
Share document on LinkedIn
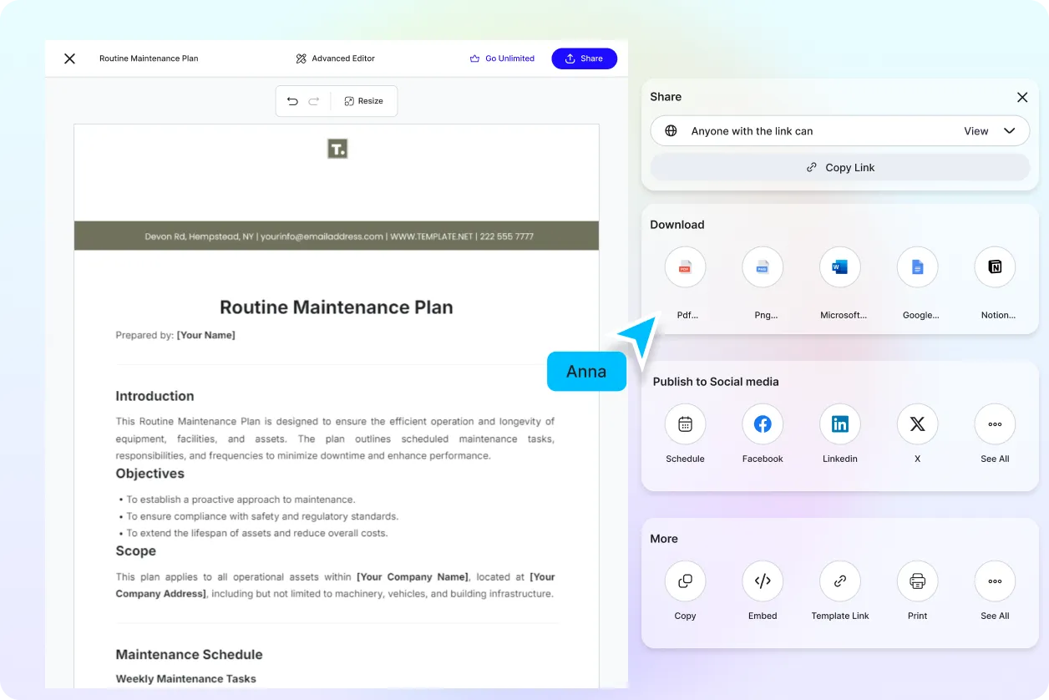point(839,424)
